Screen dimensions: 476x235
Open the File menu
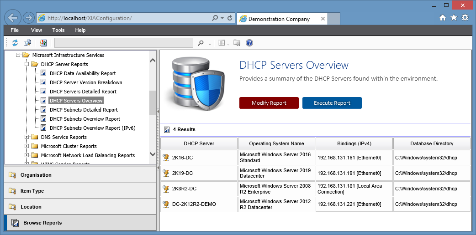pos(15,30)
